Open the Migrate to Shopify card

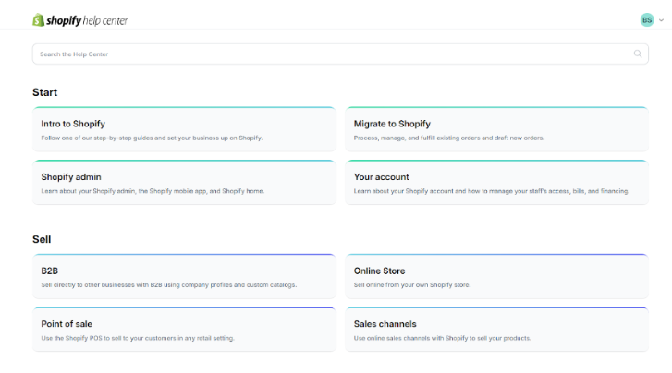click(x=496, y=129)
